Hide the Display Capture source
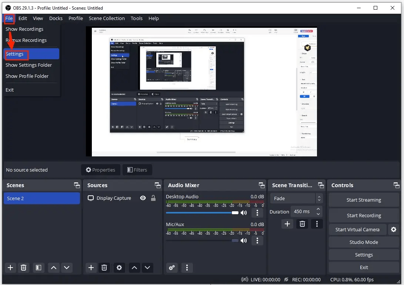404x285 pixels. [143, 198]
